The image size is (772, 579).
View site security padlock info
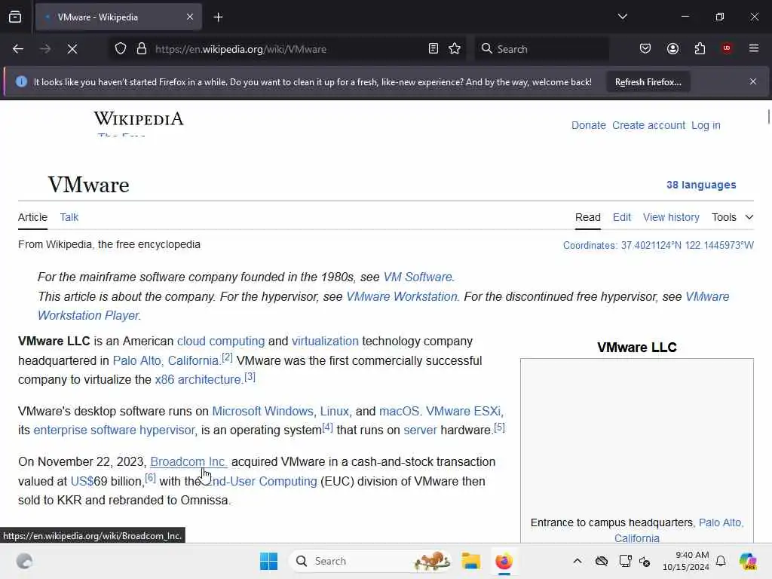[x=142, y=49]
